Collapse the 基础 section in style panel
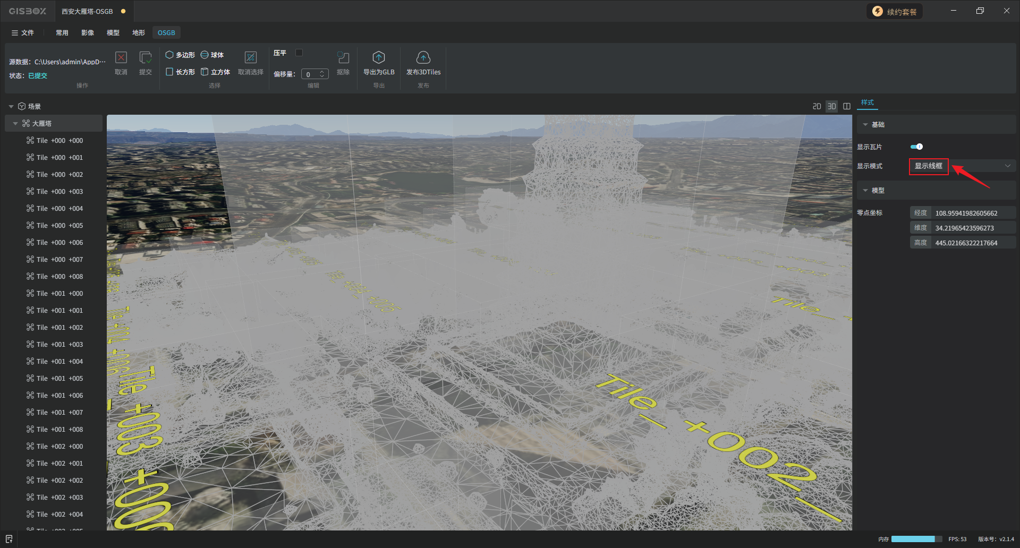This screenshot has width=1020, height=548. pyautogui.click(x=865, y=125)
